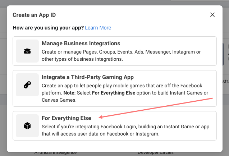
Task: Click the Canvas Games text line
Action: click(59, 100)
